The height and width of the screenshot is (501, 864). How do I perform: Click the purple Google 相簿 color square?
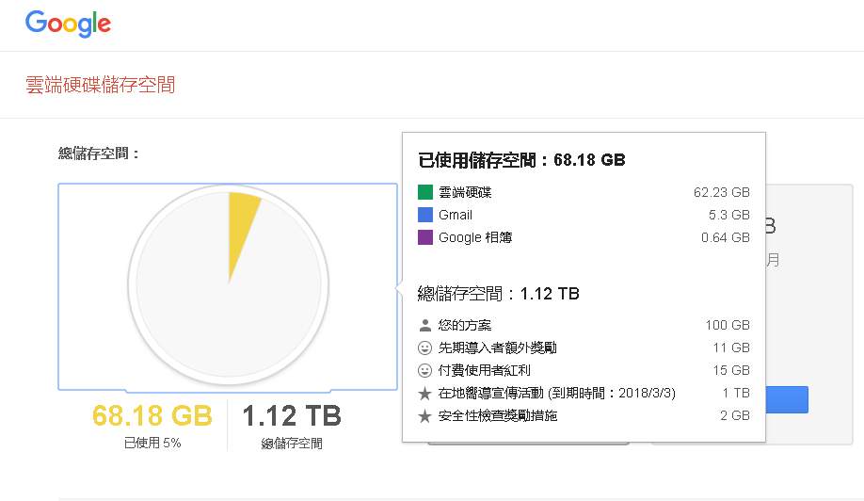[x=424, y=237]
